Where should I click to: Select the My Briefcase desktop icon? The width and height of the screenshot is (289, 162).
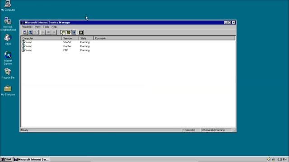8,90
